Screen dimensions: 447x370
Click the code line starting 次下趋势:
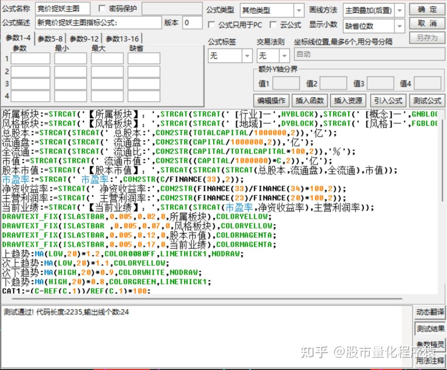point(102,273)
